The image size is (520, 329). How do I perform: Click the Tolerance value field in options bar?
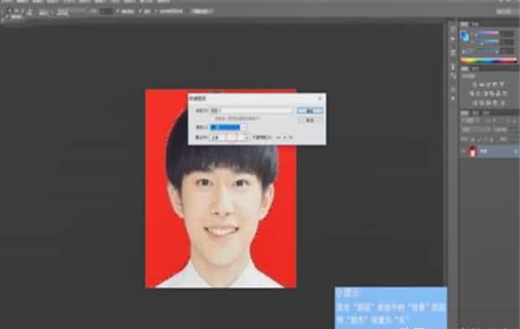pos(107,11)
